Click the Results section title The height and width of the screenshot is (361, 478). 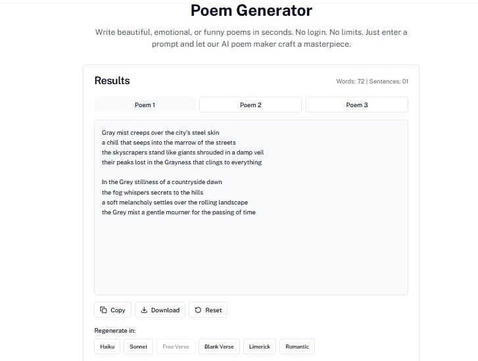pyautogui.click(x=112, y=81)
